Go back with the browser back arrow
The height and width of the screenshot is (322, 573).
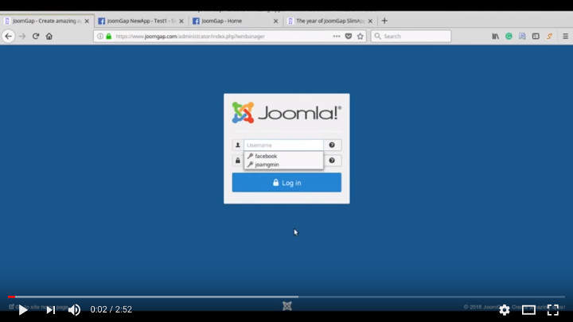click(9, 36)
